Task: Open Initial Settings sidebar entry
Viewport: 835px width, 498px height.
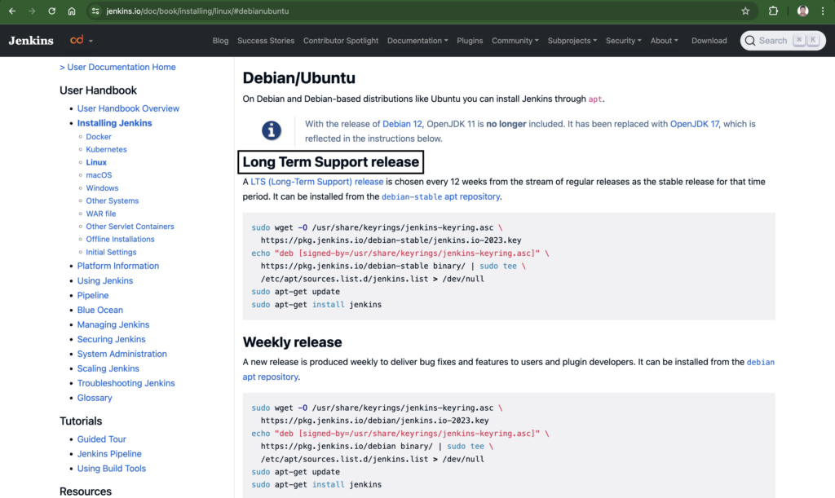Action: [x=111, y=252]
